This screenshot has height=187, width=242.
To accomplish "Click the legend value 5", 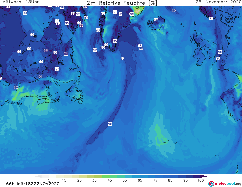I will coord(49,180).
